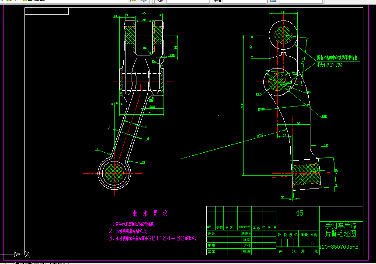The image size is (376, 264).
Task: Select the 26.5 dimension text
Action: 152,106
